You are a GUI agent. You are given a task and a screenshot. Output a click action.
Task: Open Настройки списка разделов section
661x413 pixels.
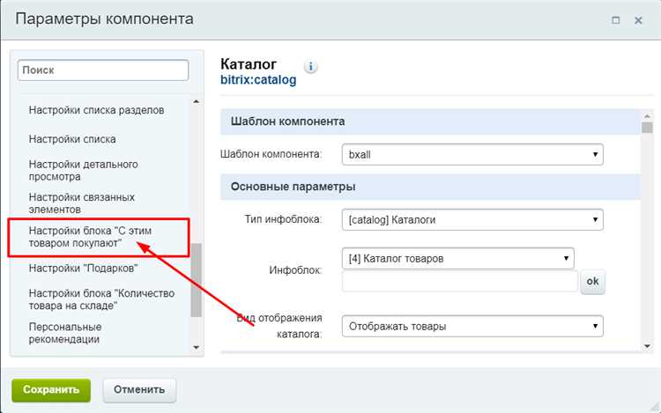pyautogui.click(x=97, y=110)
